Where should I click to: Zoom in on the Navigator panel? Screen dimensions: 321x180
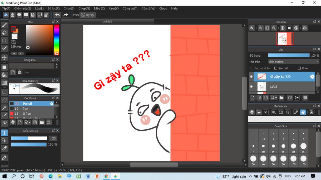click(260, 28)
